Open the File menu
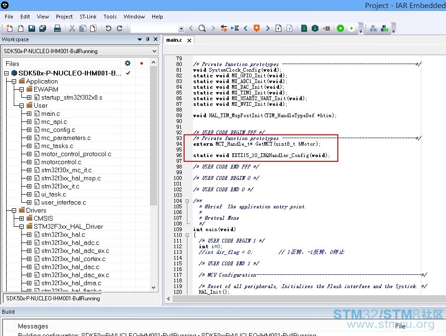446x336 pixels. click(9, 17)
